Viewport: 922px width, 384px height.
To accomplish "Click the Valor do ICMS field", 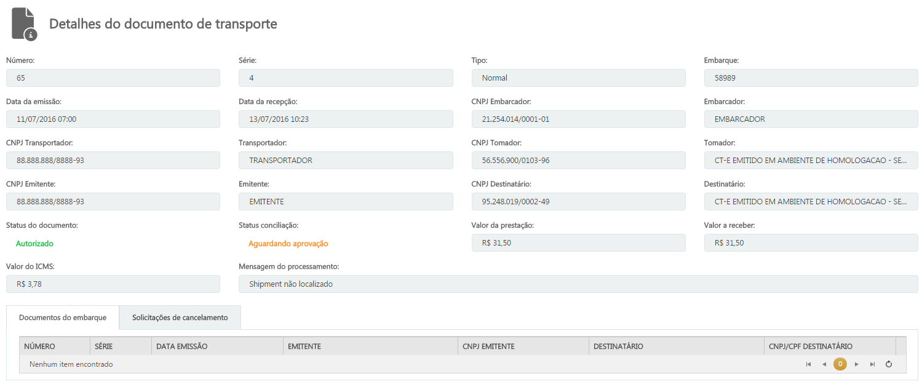I will (x=113, y=284).
